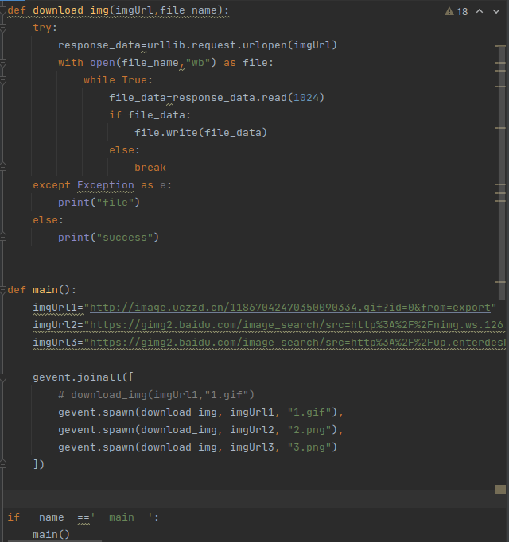Click "gevent.joinall([" text
The height and width of the screenshot is (542, 509).
point(83,377)
